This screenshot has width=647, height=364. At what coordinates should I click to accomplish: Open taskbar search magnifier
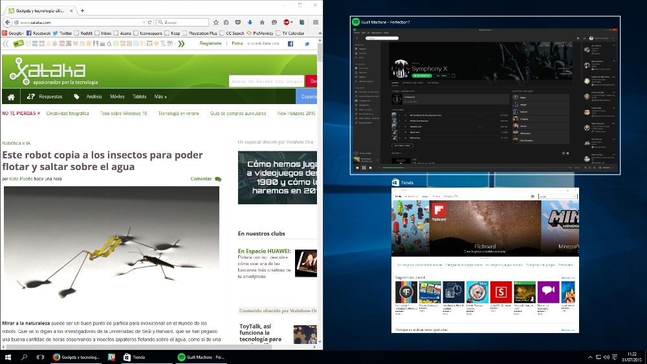[24, 358]
